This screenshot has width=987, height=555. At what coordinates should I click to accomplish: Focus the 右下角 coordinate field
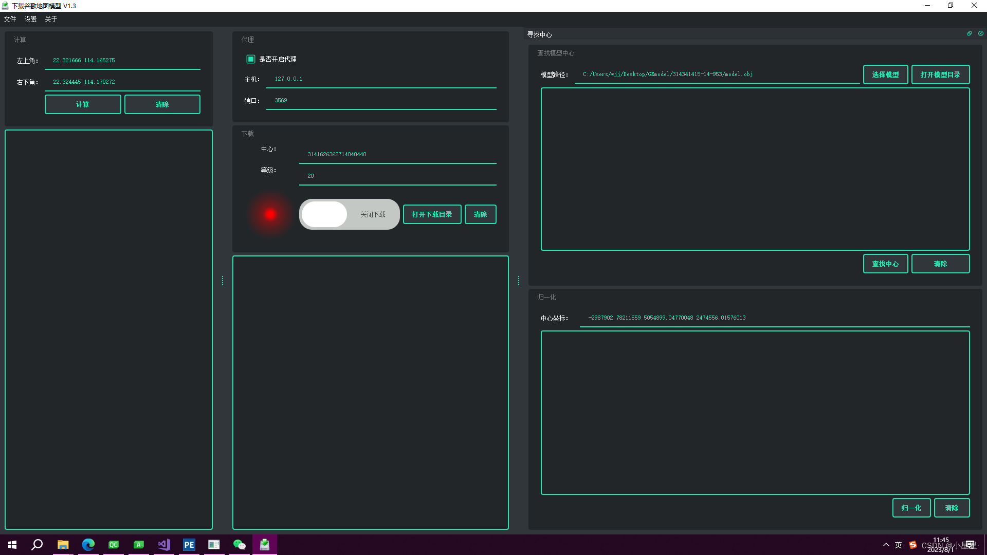pyautogui.click(x=122, y=82)
